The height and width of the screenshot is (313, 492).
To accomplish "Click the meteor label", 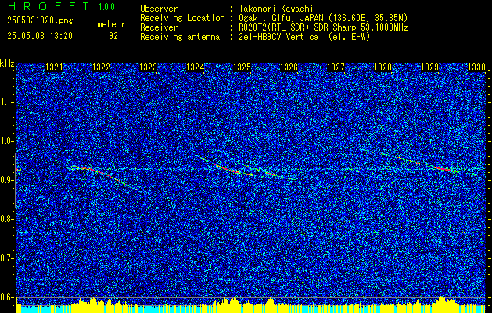I will [x=111, y=24].
